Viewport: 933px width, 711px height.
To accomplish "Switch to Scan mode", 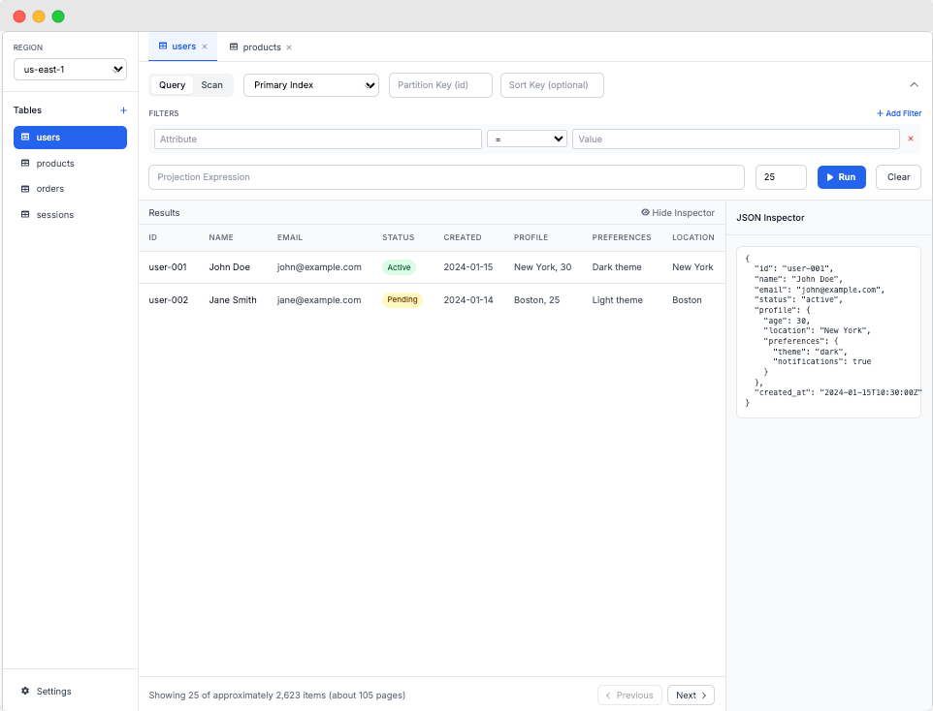I will [211, 85].
